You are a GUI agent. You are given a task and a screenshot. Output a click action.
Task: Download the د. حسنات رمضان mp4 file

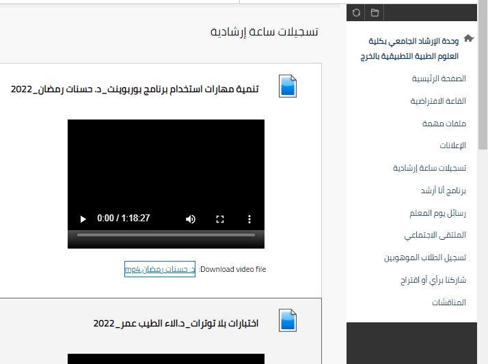(x=160, y=269)
